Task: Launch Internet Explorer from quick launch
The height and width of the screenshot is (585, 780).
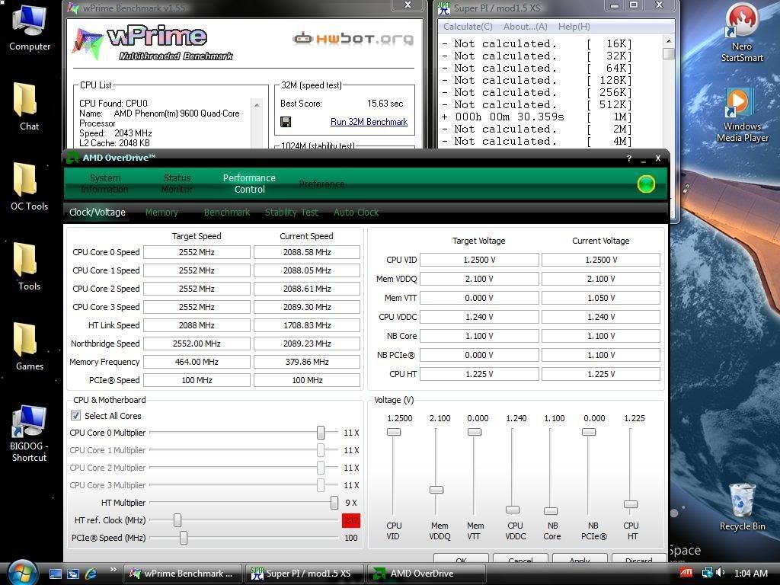Action: 91,574
